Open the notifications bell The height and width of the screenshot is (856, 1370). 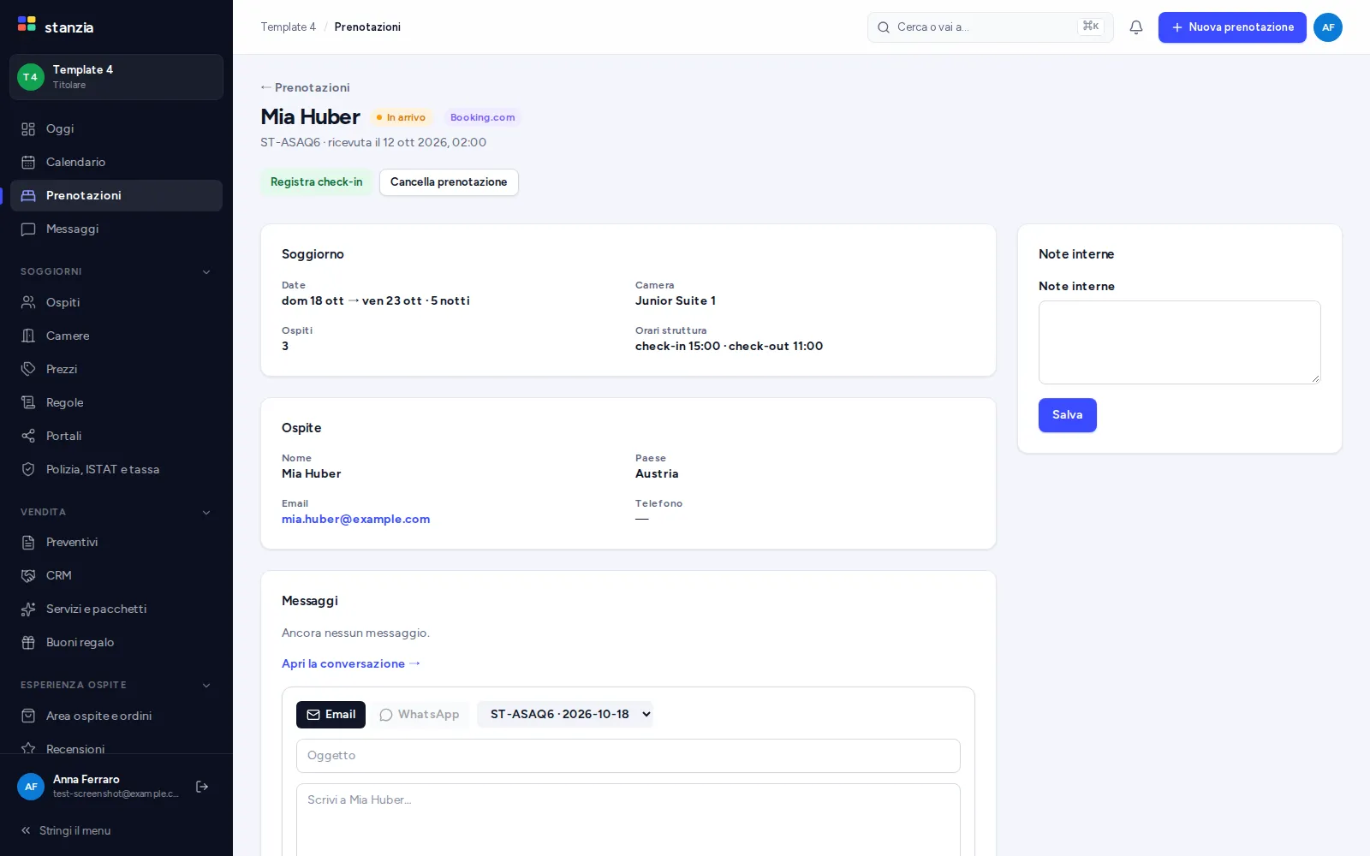coord(1135,27)
